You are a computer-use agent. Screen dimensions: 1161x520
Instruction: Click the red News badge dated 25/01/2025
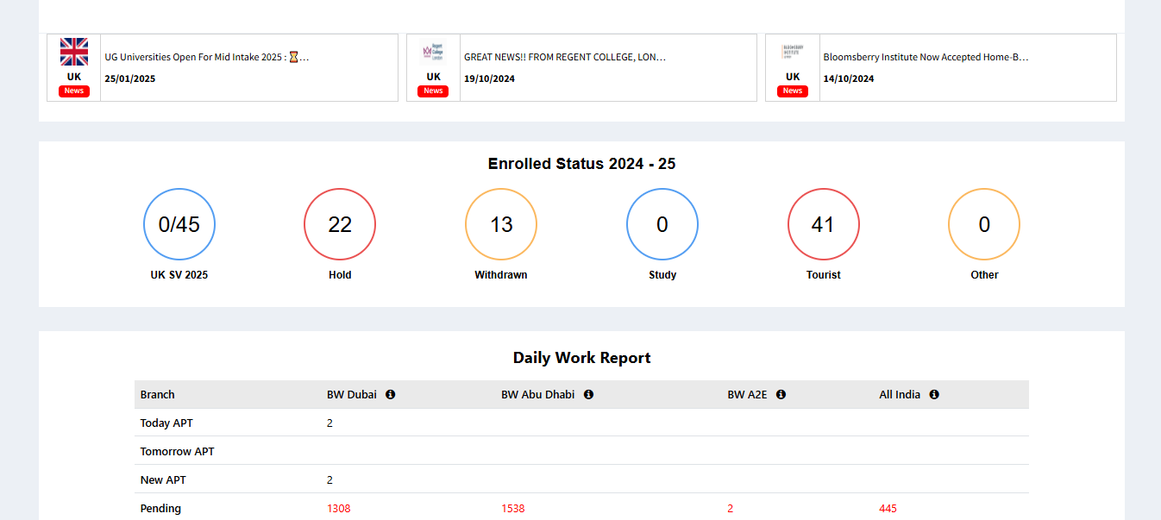(74, 91)
